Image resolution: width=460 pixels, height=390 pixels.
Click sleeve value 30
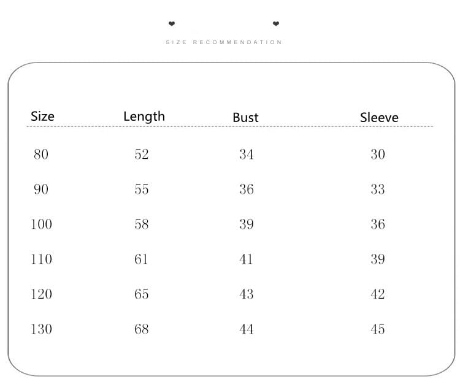(x=378, y=154)
